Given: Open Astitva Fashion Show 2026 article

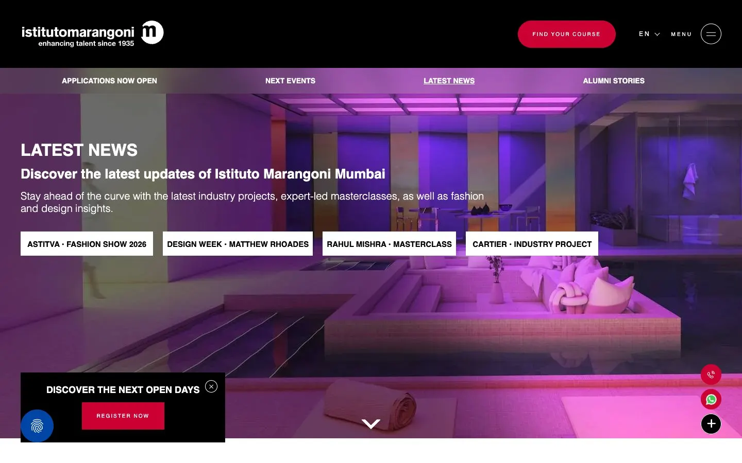Looking at the screenshot, I should pos(87,244).
